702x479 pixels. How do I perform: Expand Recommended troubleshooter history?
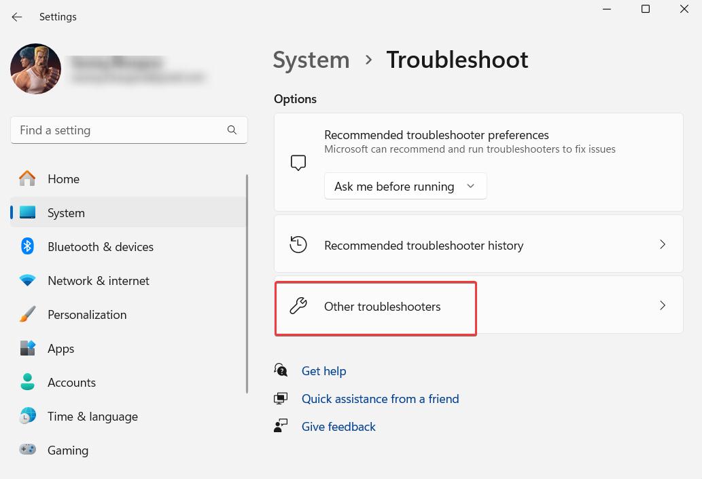coord(478,244)
